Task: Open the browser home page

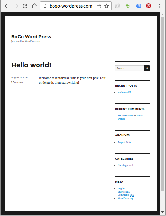Action: 34,6
